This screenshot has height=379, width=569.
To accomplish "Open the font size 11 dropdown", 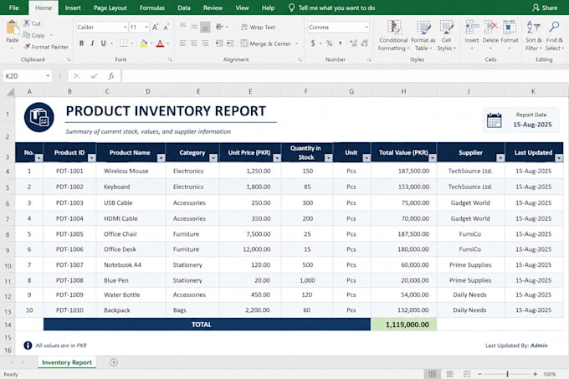I will pos(146,28).
